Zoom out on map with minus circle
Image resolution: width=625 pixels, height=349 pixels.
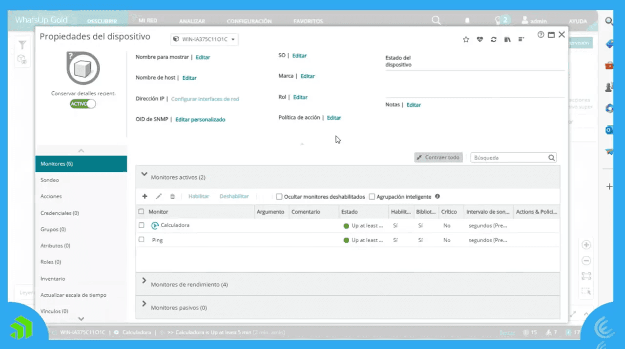coord(587,261)
